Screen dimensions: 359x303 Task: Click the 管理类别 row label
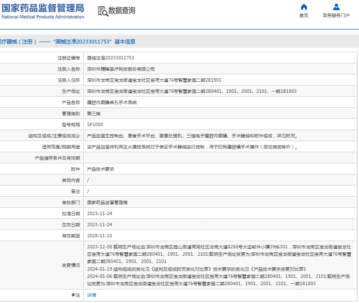coord(71,114)
